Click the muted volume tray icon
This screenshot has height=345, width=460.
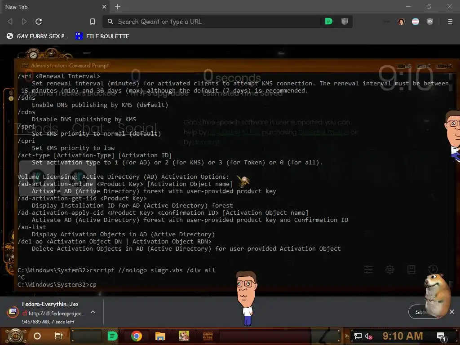(368, 336)
